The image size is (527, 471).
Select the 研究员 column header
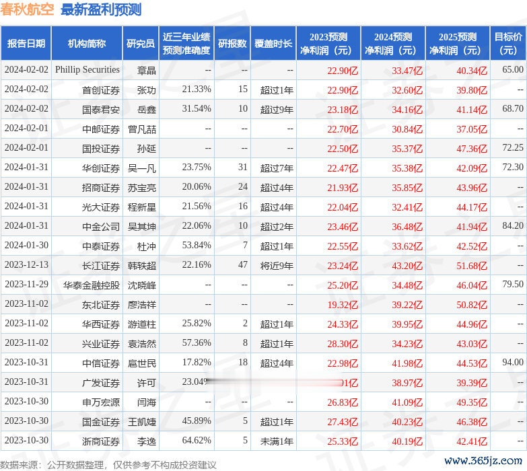(141, 43)
